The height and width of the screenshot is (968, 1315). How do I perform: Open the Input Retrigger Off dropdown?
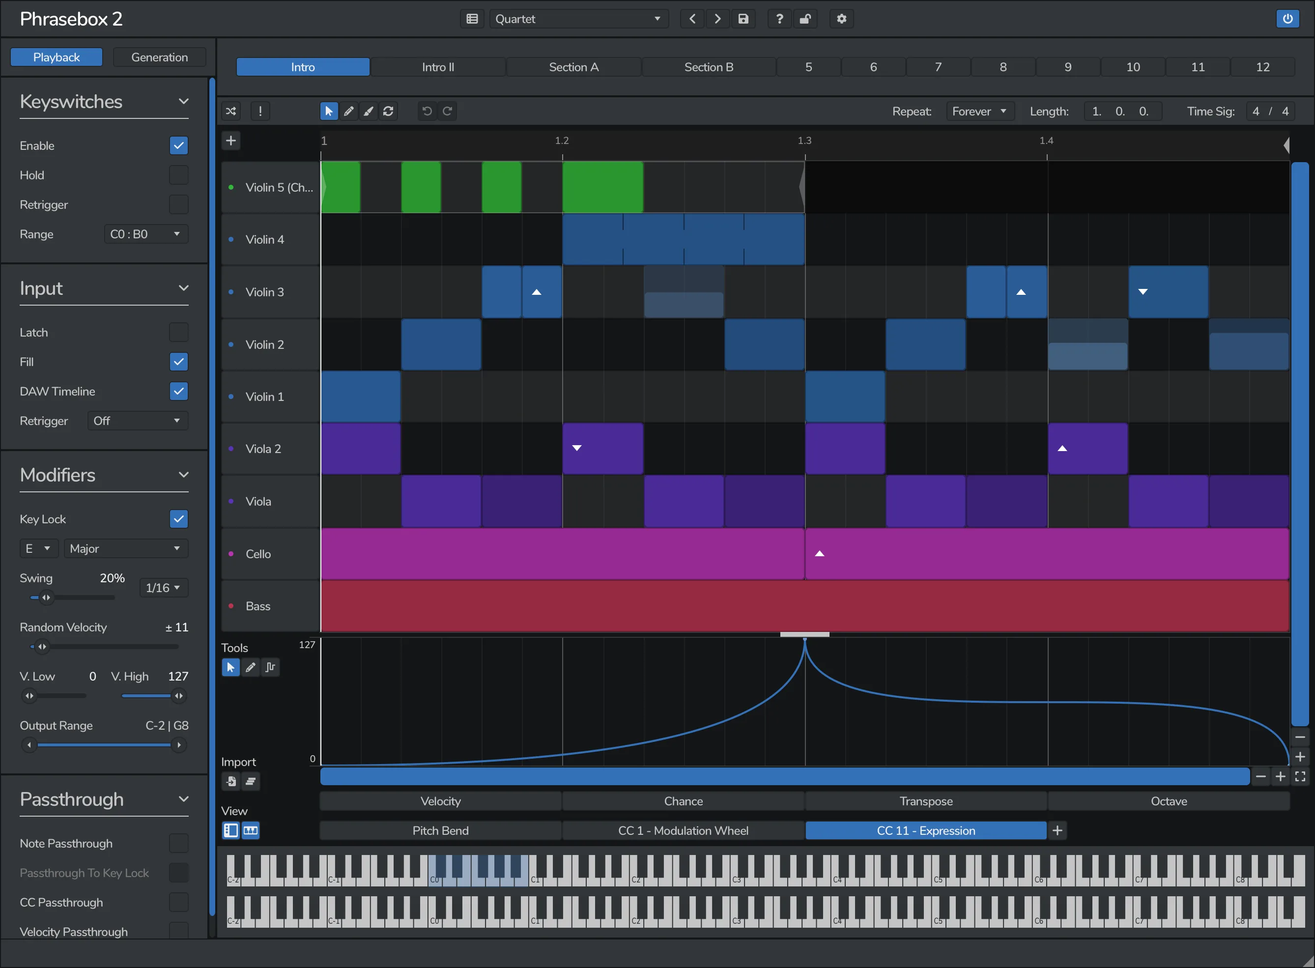coord(138,421)
